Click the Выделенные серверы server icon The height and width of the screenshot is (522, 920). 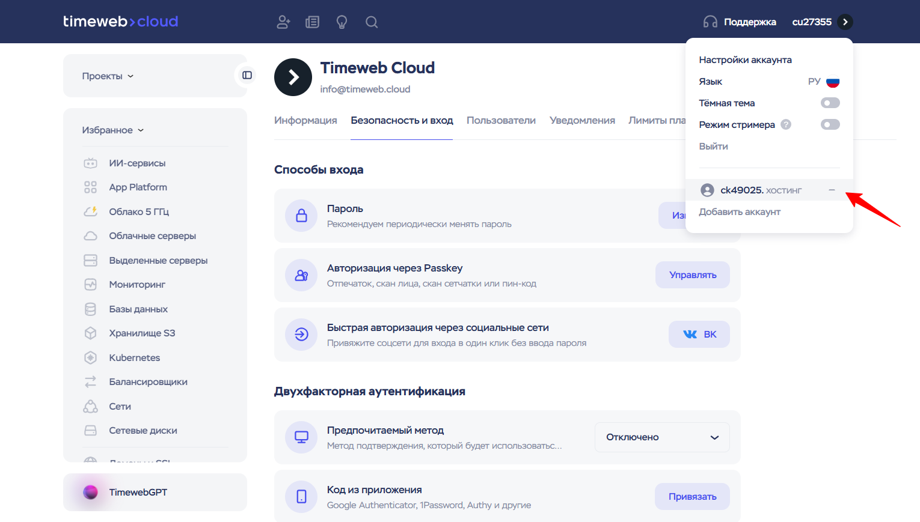coord(90,260)
